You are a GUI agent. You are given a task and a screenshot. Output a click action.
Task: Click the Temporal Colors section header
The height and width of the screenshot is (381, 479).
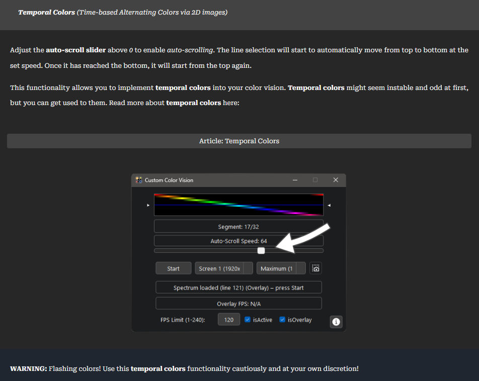coord(123,13)
